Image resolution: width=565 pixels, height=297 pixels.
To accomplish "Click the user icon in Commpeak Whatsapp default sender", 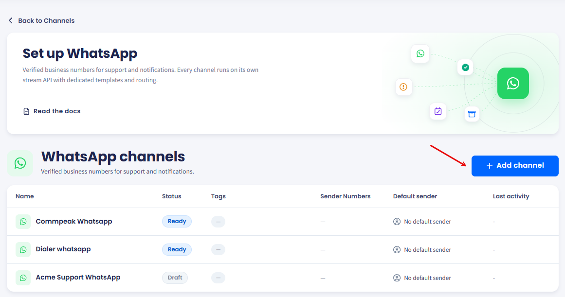I will point(397,221).
